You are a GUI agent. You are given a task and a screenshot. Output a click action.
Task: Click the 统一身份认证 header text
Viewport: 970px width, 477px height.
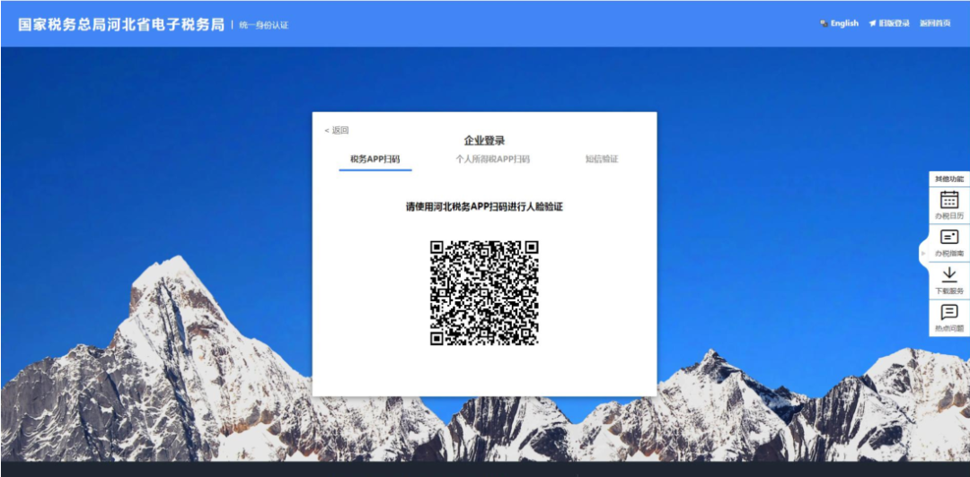(263, 25)
